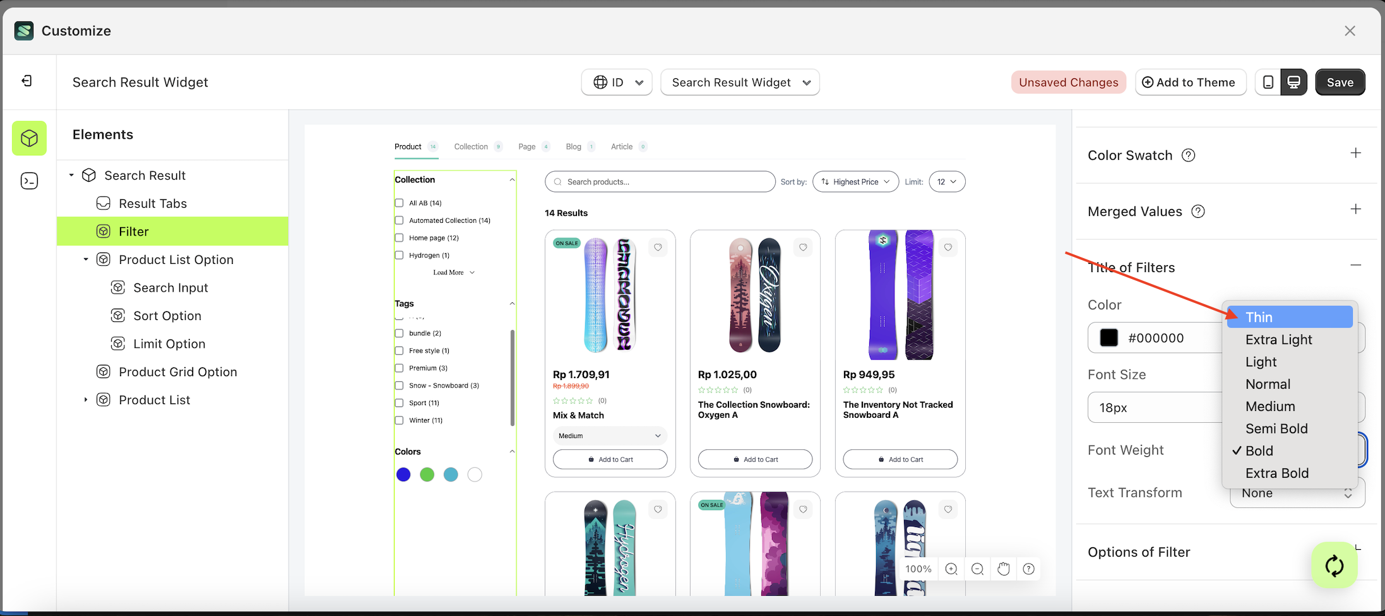Select the zoom in icon on canvas toolbar
The height and width of the screenshot is (616, 1385).
[x=951, y=569]
